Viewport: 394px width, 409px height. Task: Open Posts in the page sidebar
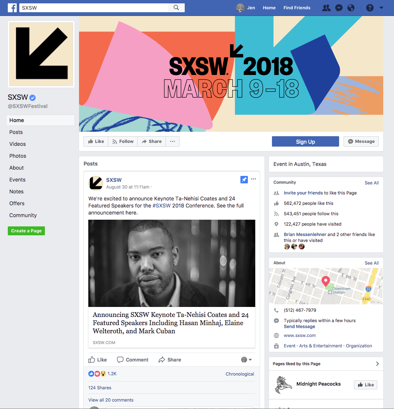pyautogui.click(x=16, y=132)
